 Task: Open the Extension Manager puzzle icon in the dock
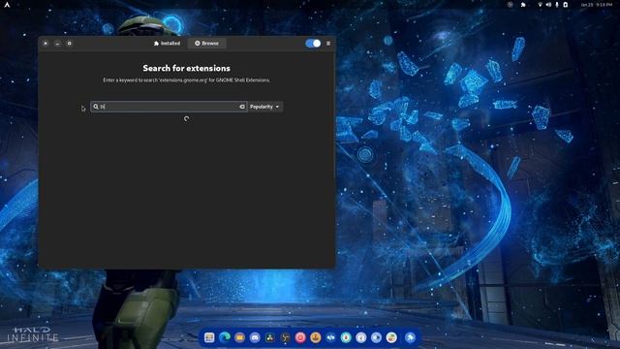click(410, 337)
